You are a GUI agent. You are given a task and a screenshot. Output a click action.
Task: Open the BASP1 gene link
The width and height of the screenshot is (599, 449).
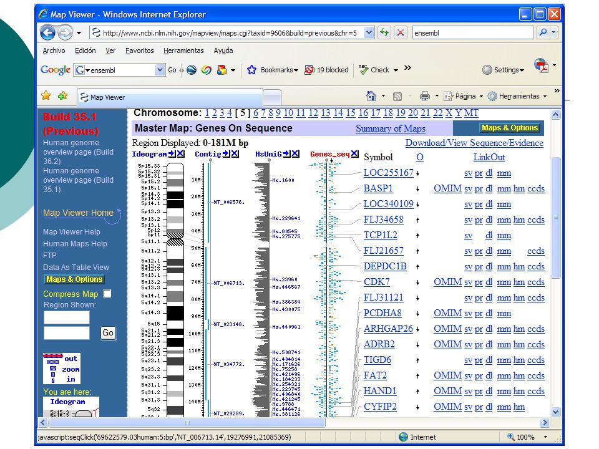(x=378, y=188)
